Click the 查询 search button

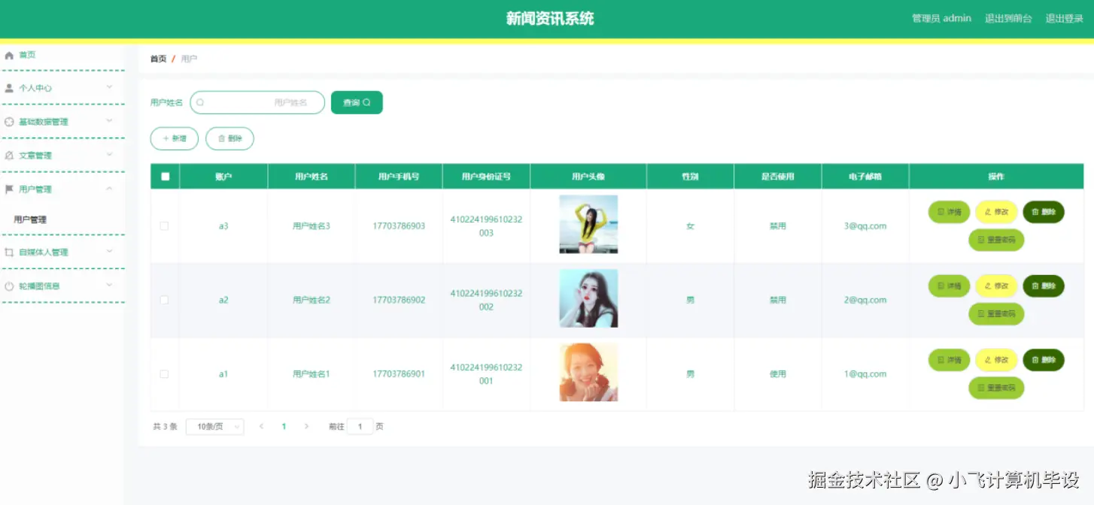pos(357,103)
